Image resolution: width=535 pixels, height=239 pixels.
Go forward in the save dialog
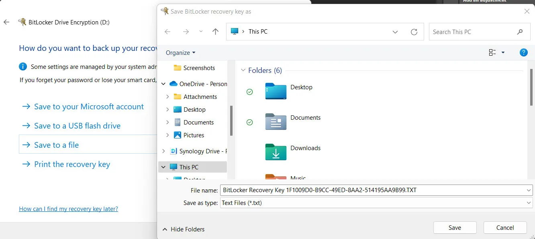[x=186, y=32]
